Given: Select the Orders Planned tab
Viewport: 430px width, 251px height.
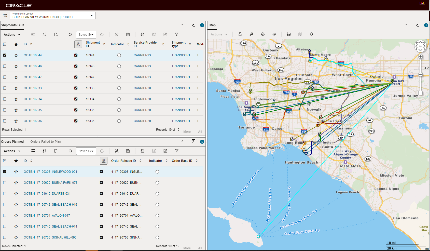Looking at the screenshot, I should click(12, 142).
